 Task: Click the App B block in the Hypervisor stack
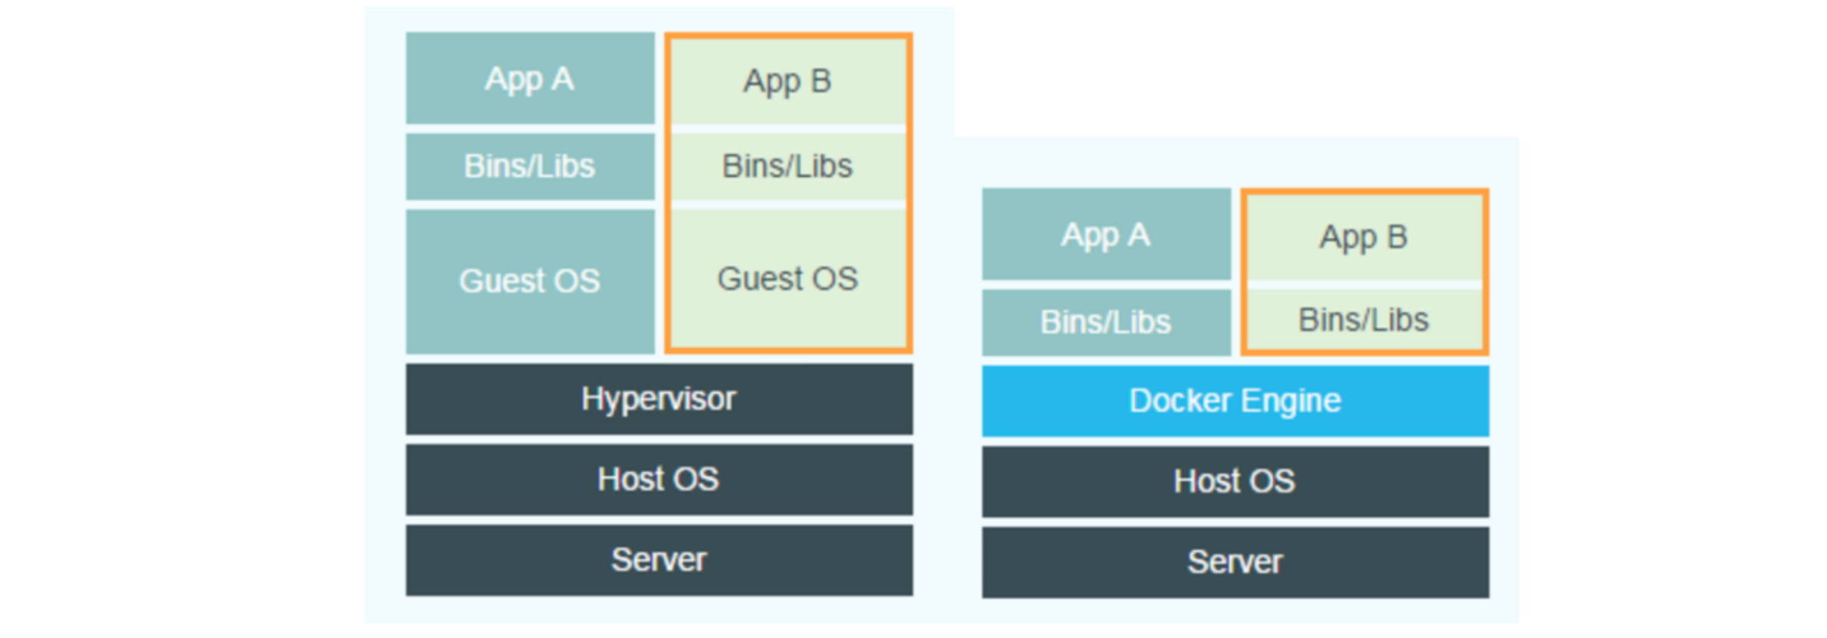click(788, 81)
